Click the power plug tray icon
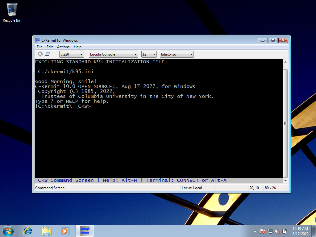 coord(285,231)
